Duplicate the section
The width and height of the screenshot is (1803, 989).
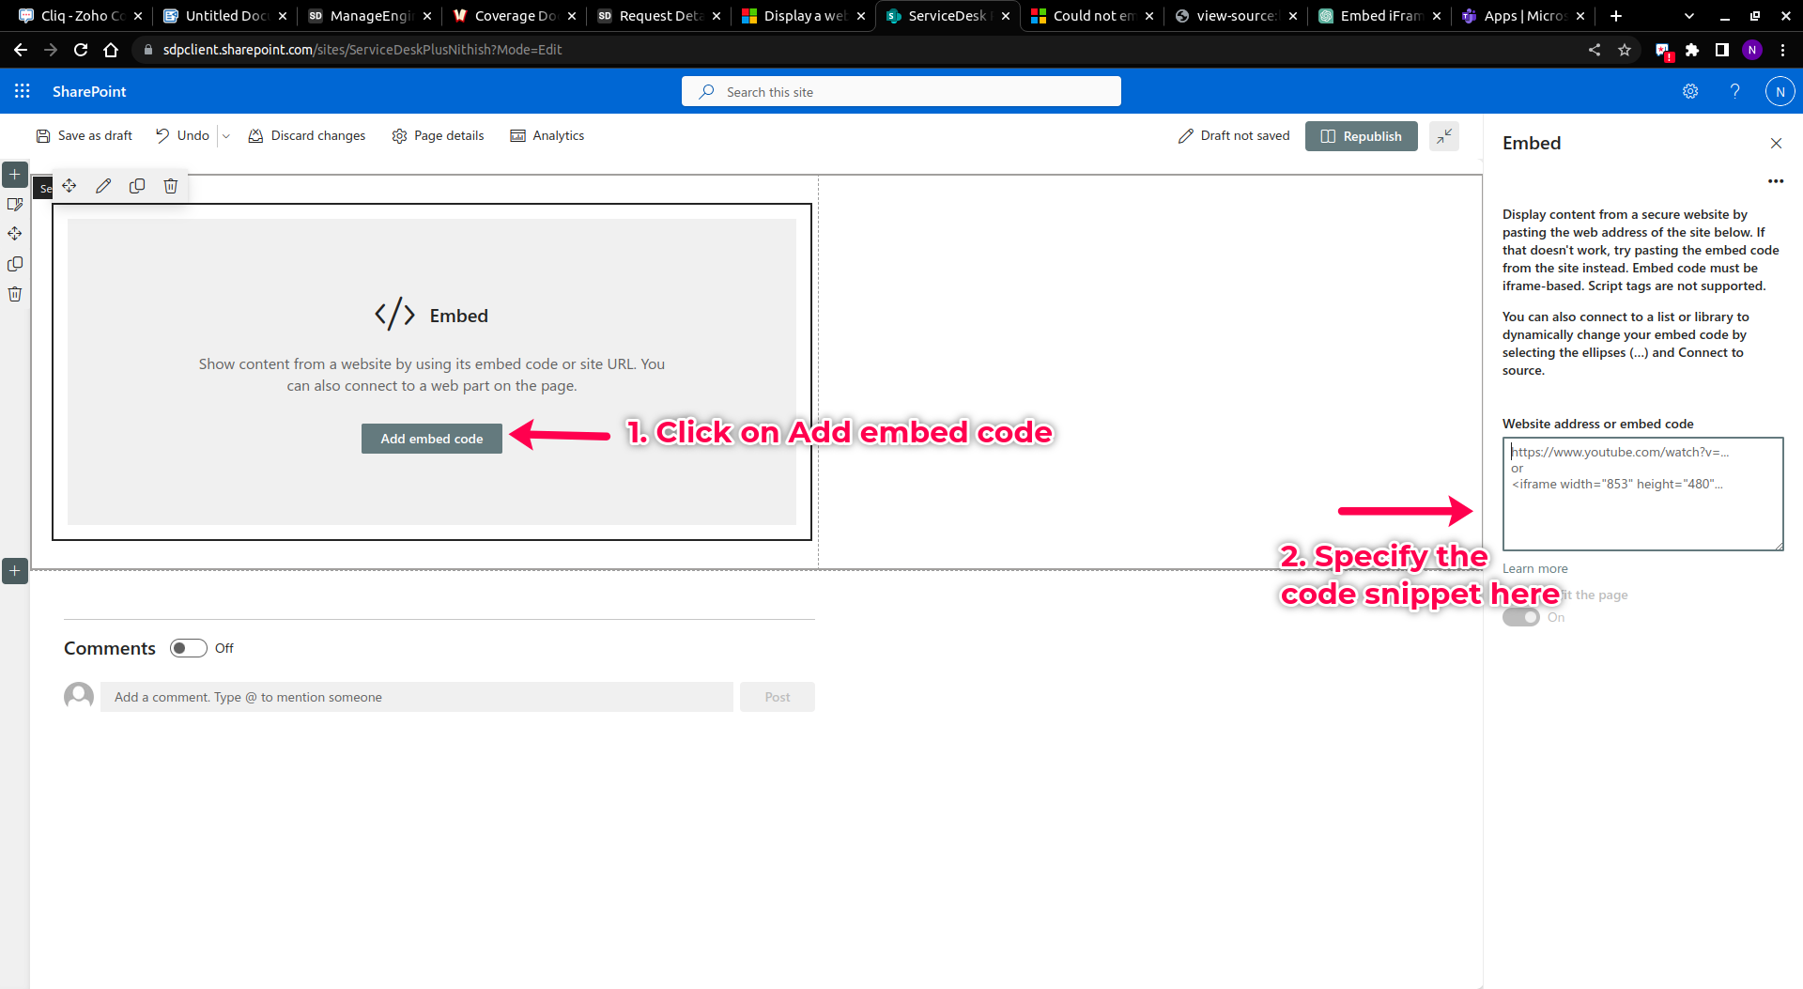[x=15, y=264]
